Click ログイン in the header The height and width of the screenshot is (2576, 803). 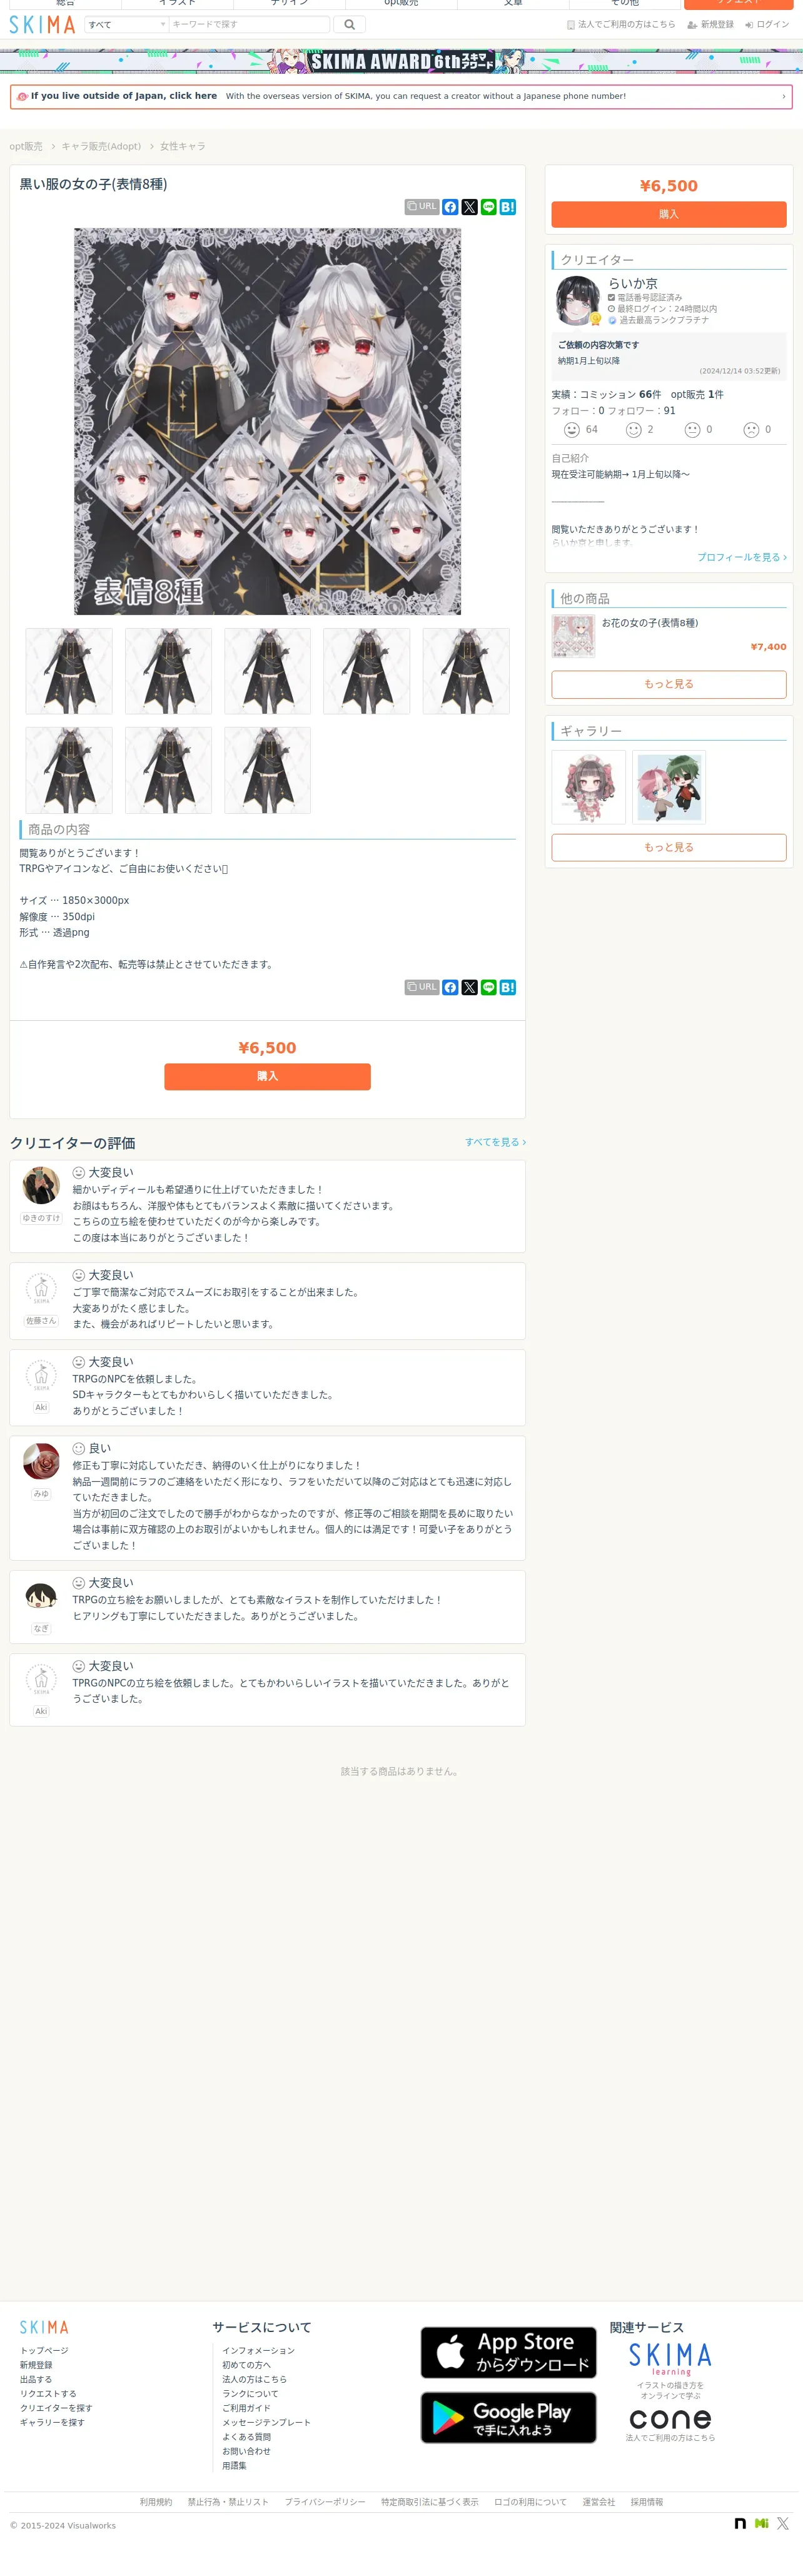(767, 25)
